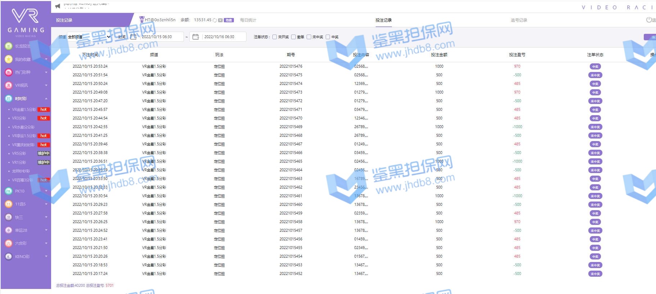This screenshot has width=656, height=294.
Task: Check the 未开奖 status checkbox
Action: coord(275,37)
